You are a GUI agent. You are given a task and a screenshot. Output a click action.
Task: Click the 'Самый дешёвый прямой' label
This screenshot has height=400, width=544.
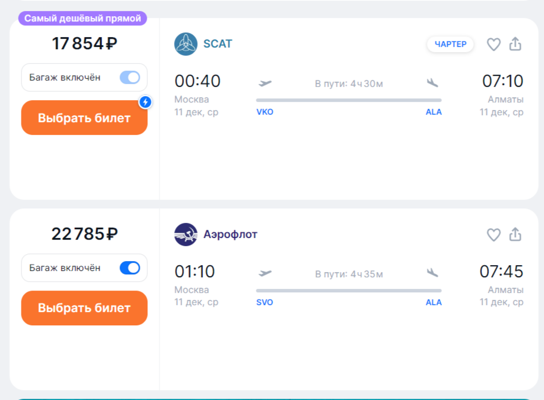pos(83,19)
